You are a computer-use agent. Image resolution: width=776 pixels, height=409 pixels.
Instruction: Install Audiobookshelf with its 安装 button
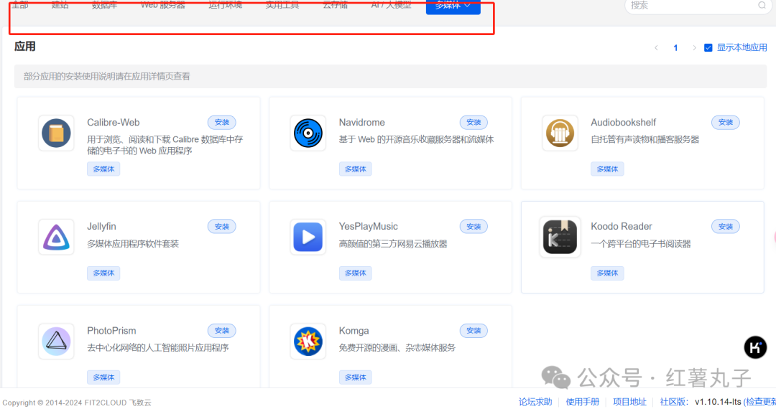726,123
